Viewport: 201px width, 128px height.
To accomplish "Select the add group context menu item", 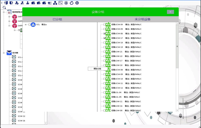I will pos(97,69).
